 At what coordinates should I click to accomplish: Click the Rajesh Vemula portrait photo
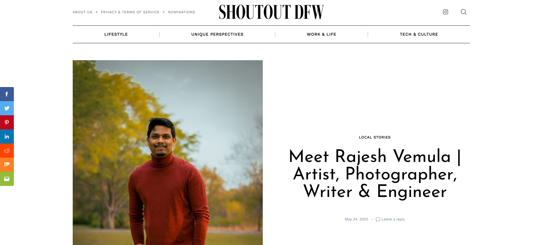[168, 153]
